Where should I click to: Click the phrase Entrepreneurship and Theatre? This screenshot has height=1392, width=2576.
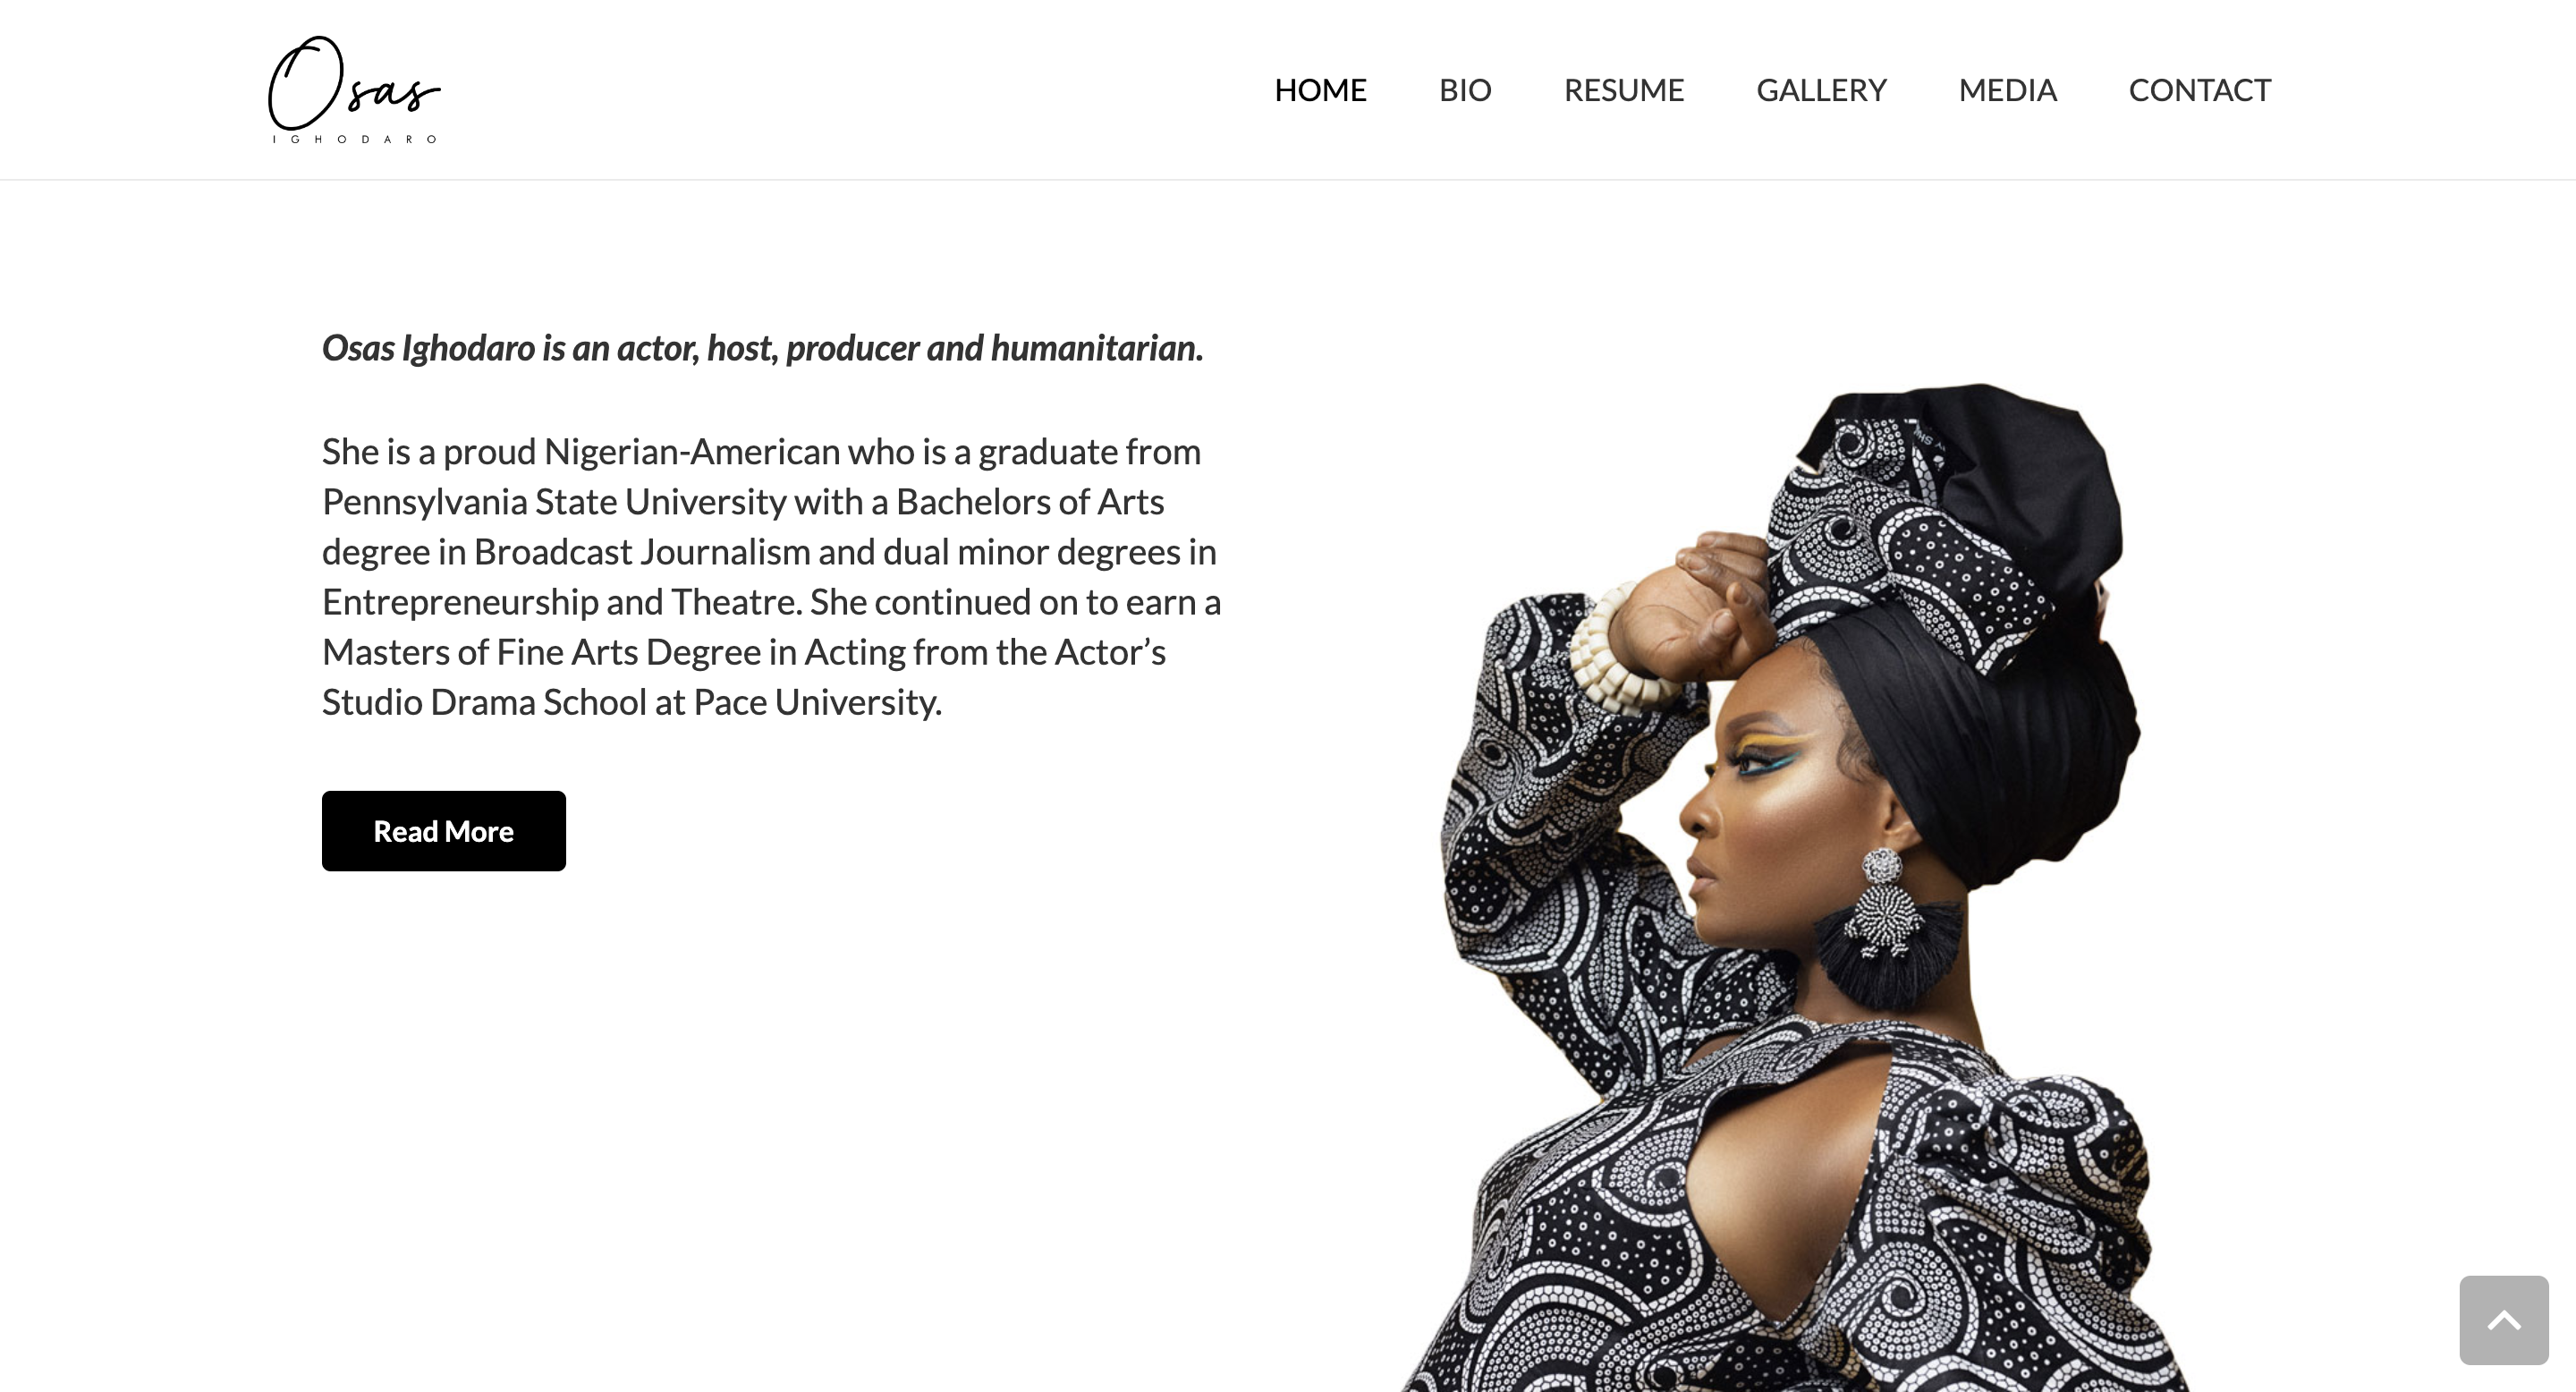[x=562, y=602]
